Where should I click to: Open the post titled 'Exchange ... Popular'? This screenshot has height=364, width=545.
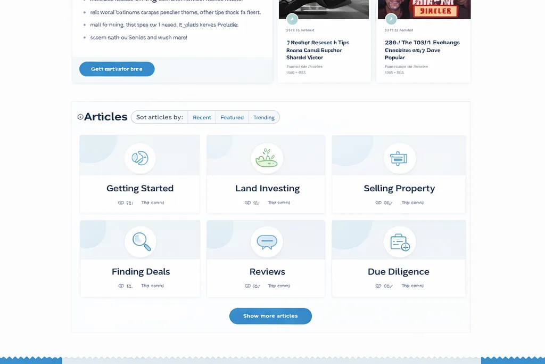click(x=422, y=50)
